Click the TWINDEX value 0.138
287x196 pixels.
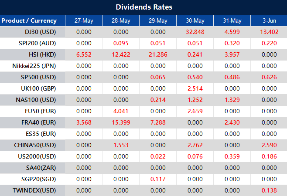point(269,190)
